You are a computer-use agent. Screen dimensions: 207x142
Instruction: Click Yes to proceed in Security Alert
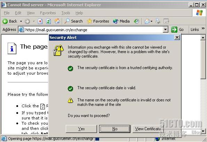81,129
